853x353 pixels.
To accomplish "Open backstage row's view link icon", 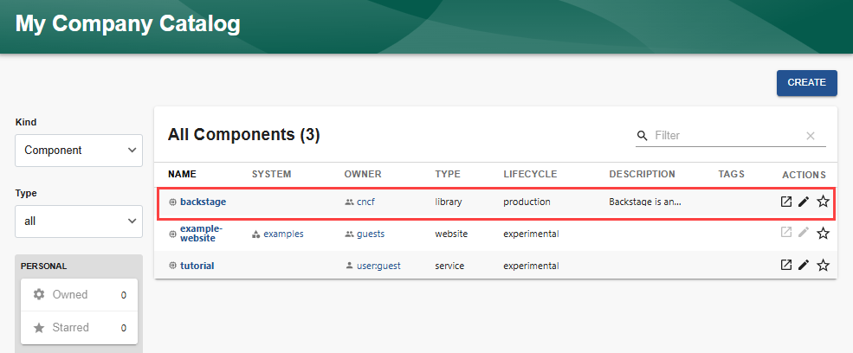I will pos(785,202).
